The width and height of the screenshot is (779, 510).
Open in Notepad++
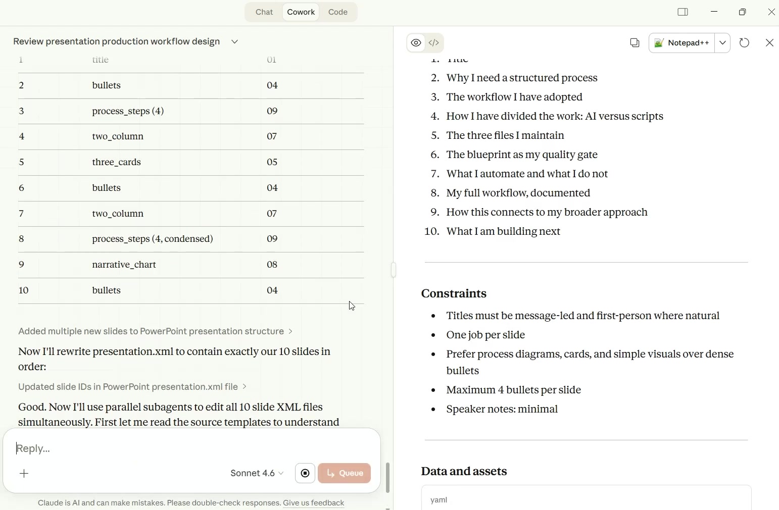coord(682,43)
